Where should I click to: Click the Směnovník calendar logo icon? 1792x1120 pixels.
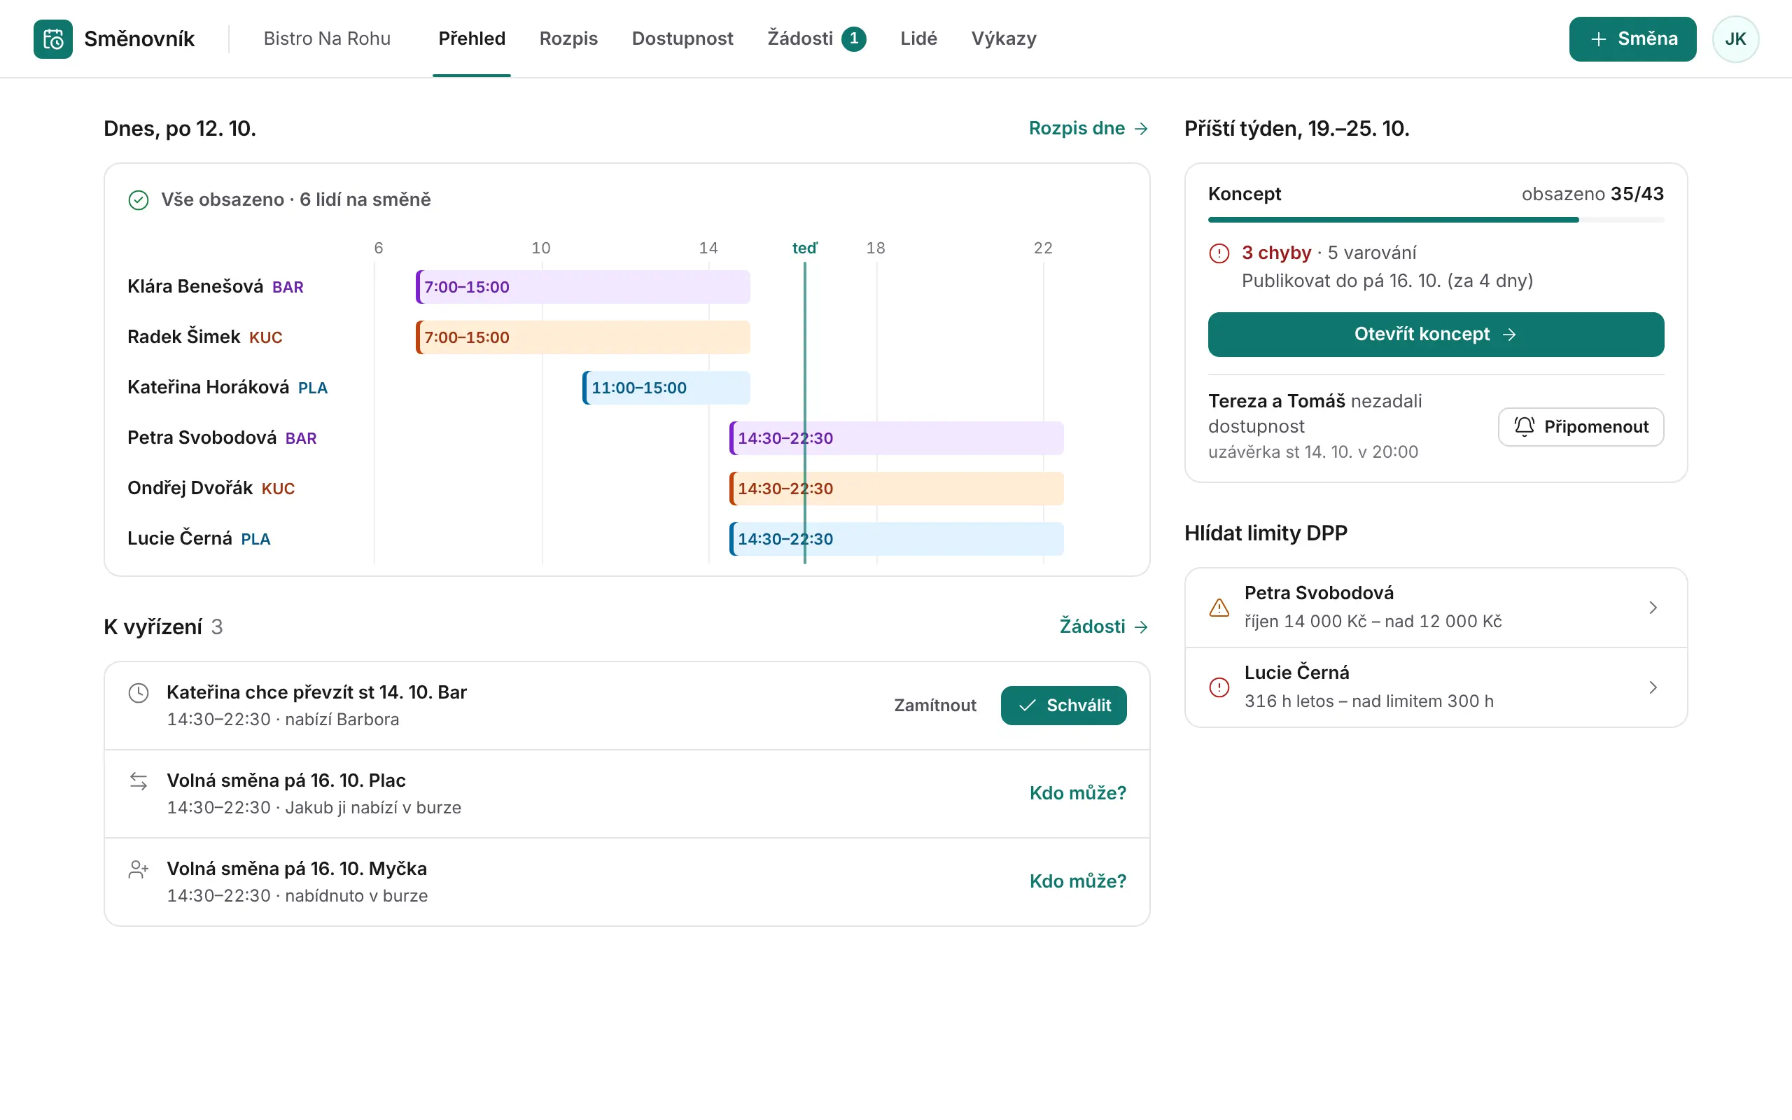pos(52,38)
